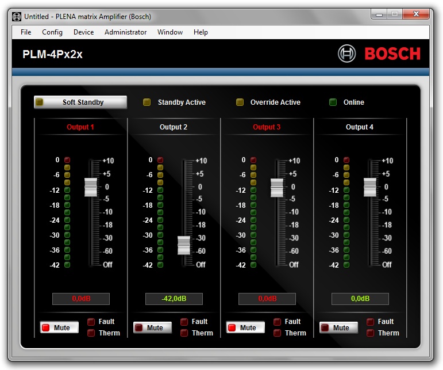Click the Output 2 -42 meter LED

pos(160,265)
